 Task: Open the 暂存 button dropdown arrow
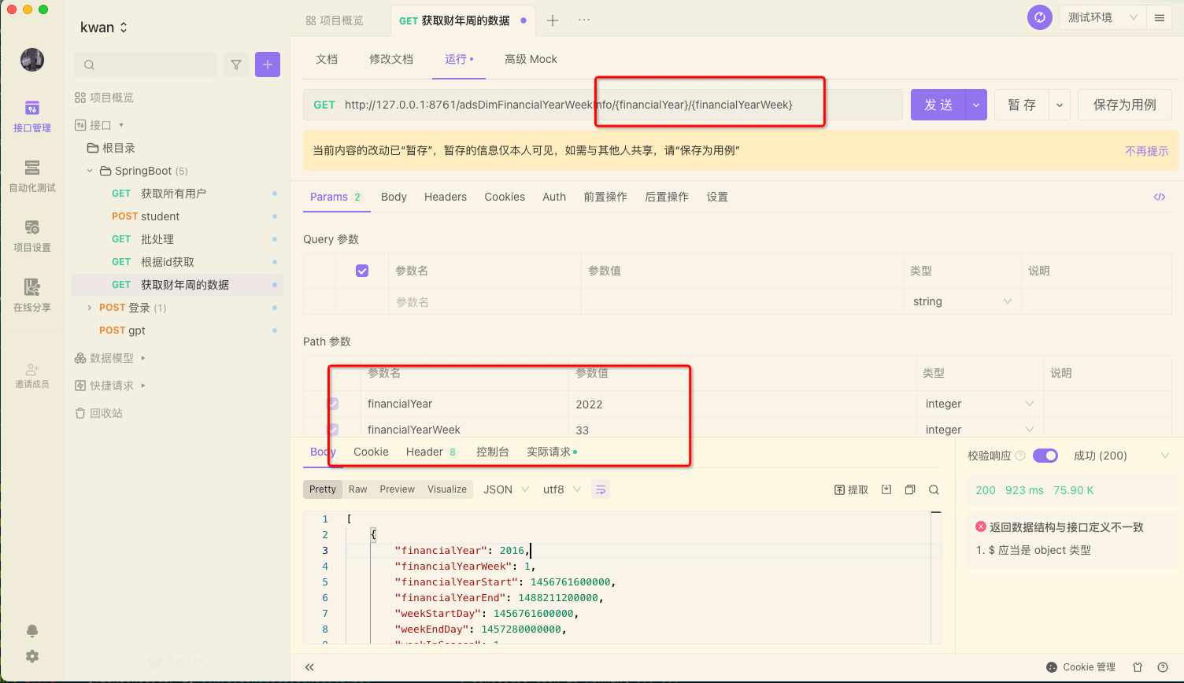pyautogui.click(x=1059, y=105)
